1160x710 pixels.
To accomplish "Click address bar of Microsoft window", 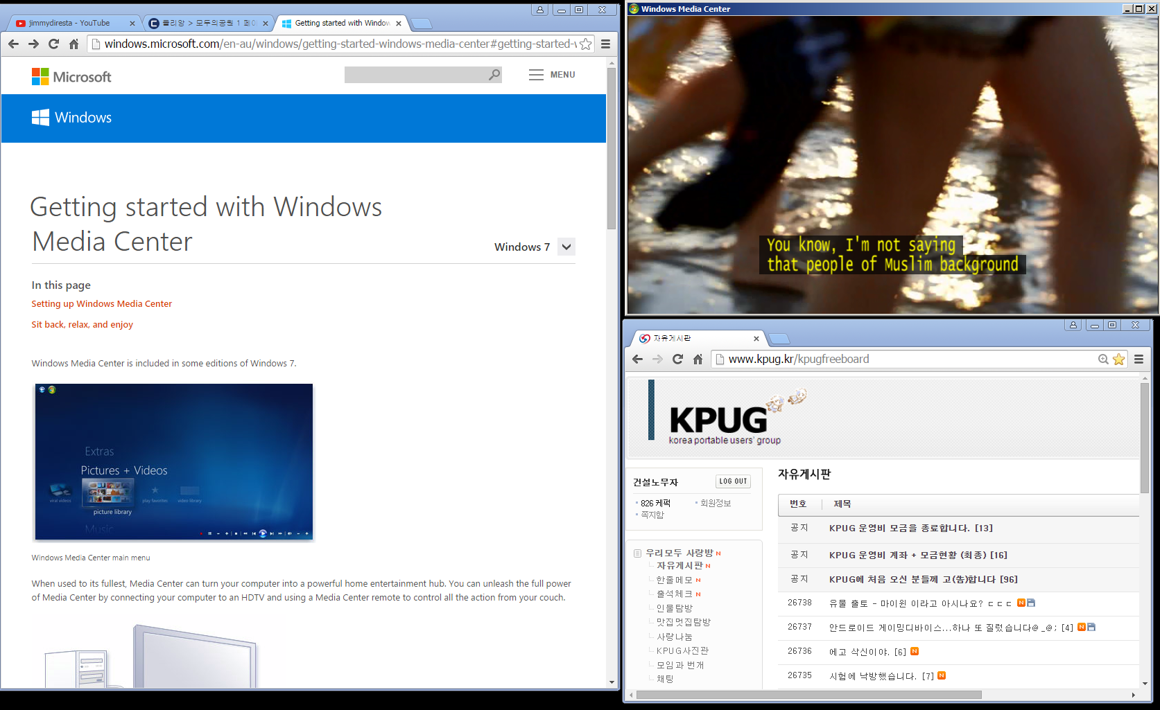I will tap(340, 44).
